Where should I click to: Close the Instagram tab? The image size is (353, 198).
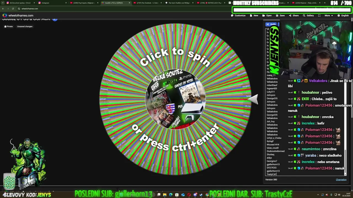(x=66, y=3)
